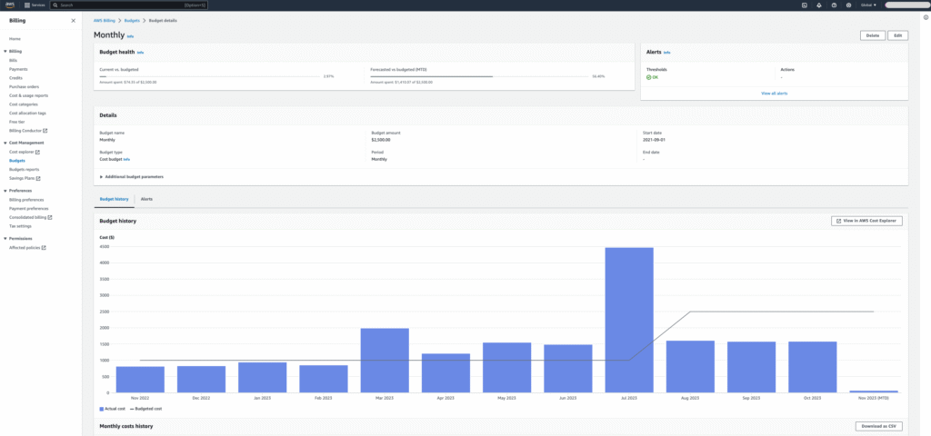This screenshot has height=436, width=931.
Task: Click the Nov 2022 bar in chart
Action: pos(140,379)
